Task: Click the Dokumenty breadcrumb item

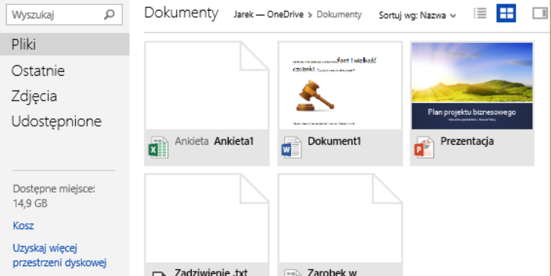Action: [x=339, y=15]
